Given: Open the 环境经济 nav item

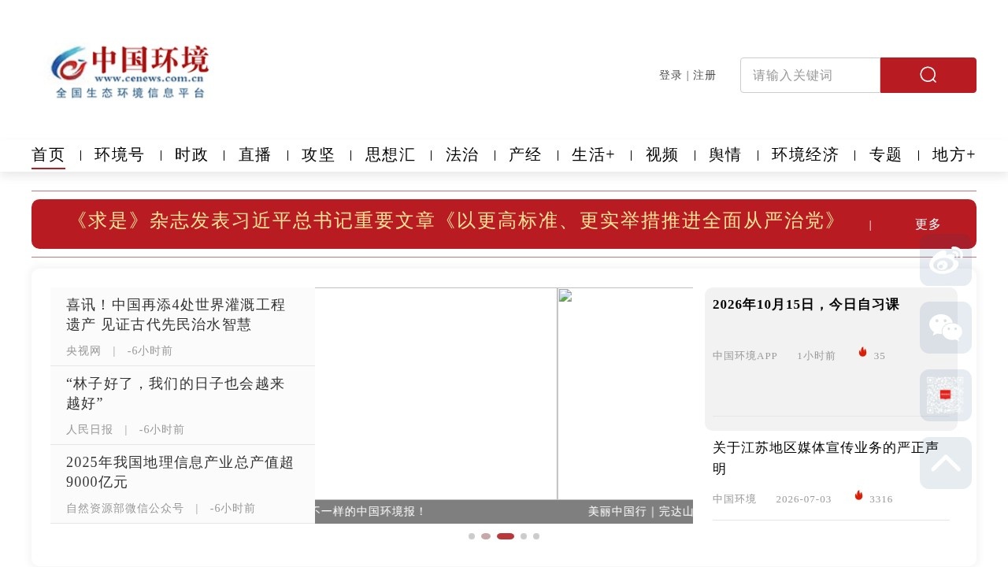Looking at the screenshot, I should 805,154.
